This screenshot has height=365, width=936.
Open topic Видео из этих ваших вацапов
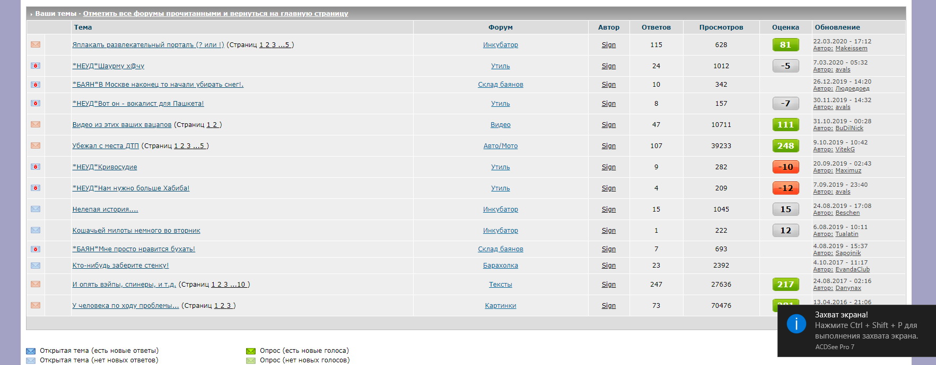(122, 125)
